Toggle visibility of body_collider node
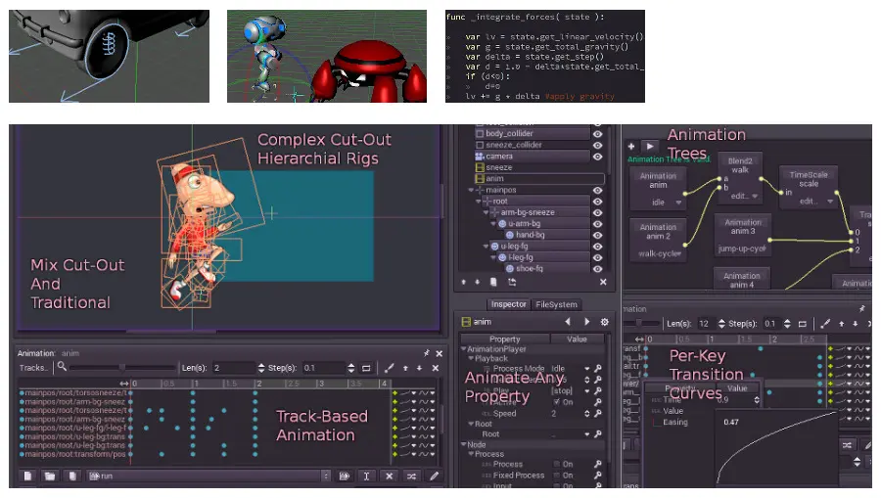 tap(597, 133)
